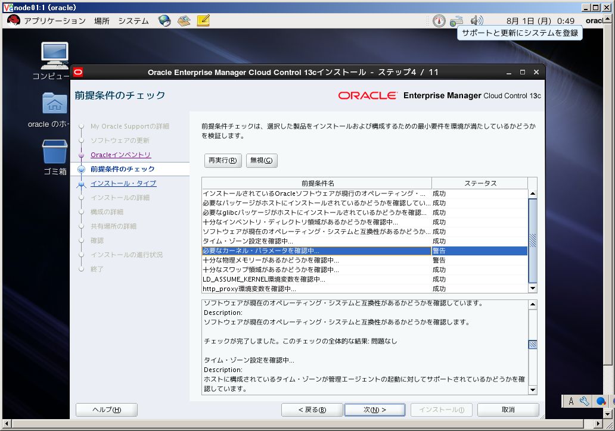The height and width of the screenshot is (431, 615).
Task: Open the Oracleインベントリ step link
Action: 121,155
